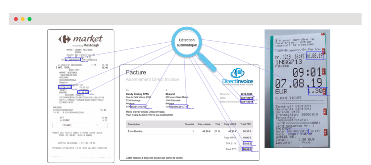Screen dimensions: 371x165
Task: Click boxed 1,30 amount on parking ticket
Action: [x=317, y=91]
